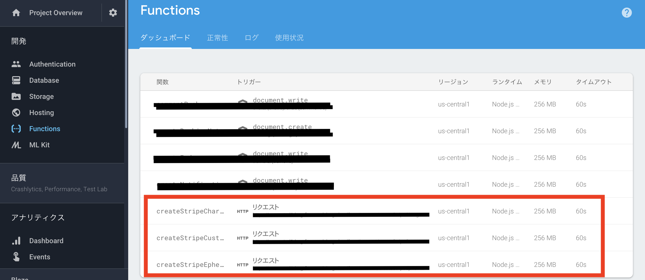Click the Events touch icon

[16, 257]
